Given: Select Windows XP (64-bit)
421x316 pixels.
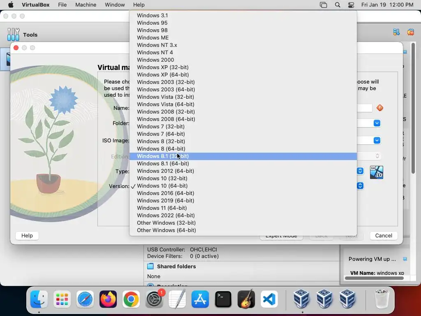Looking at the screenshot, I should pos(243,74).
